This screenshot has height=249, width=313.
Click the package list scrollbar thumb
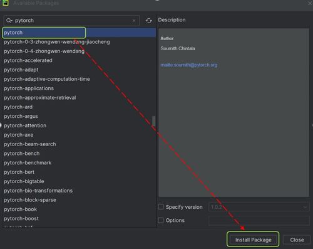(154, 121)
